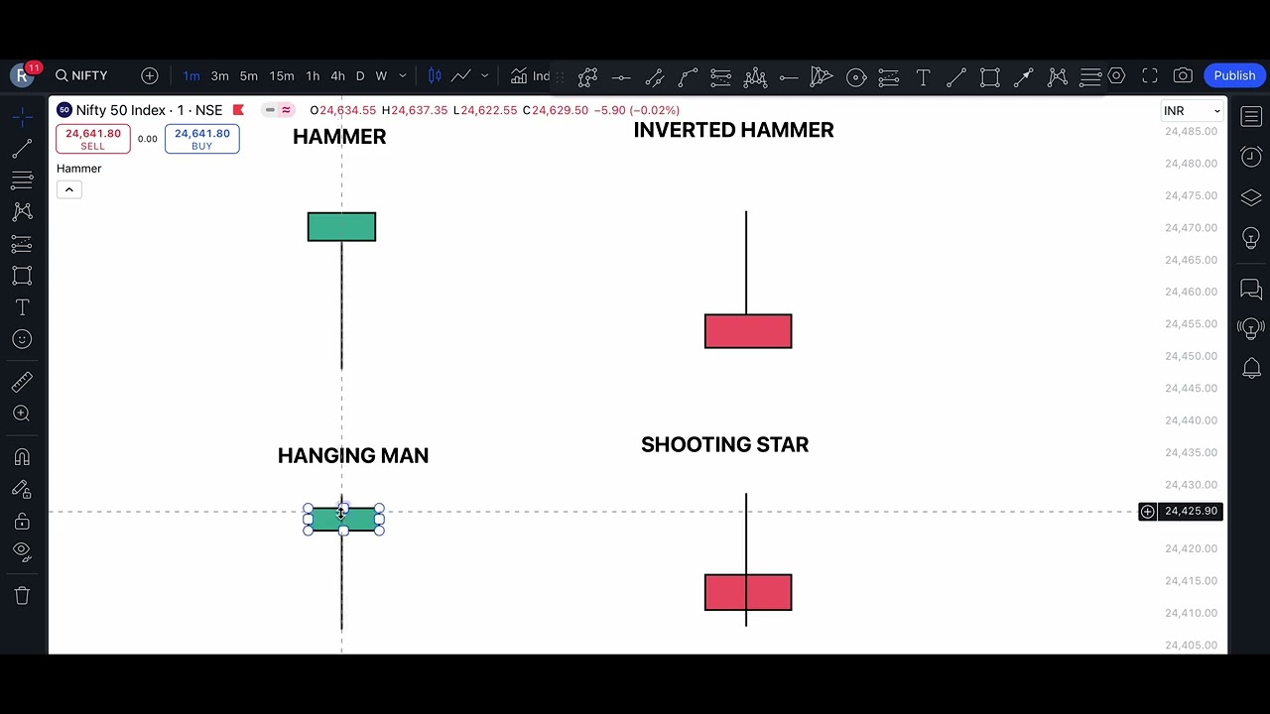1270x714 pixels.
Task: Select the ruler measure tool
Action: (22, 382)
